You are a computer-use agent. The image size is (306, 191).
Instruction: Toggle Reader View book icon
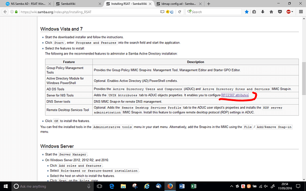[x=162, y=12]
